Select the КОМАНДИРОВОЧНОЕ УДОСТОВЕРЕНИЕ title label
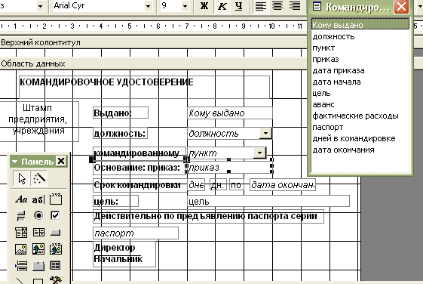423x284 pixels. (144, 88)
